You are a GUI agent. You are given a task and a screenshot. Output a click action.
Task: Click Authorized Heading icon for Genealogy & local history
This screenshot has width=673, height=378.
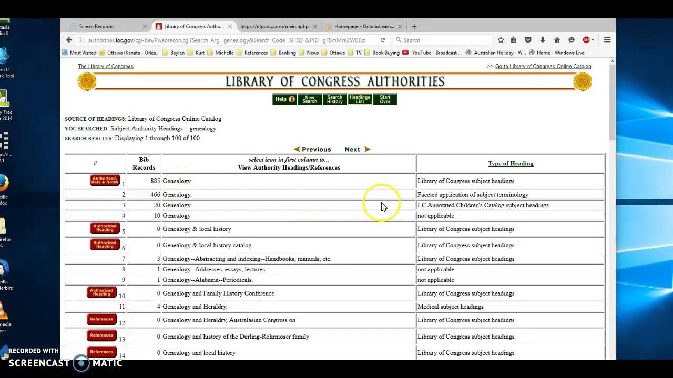point(105,228)
